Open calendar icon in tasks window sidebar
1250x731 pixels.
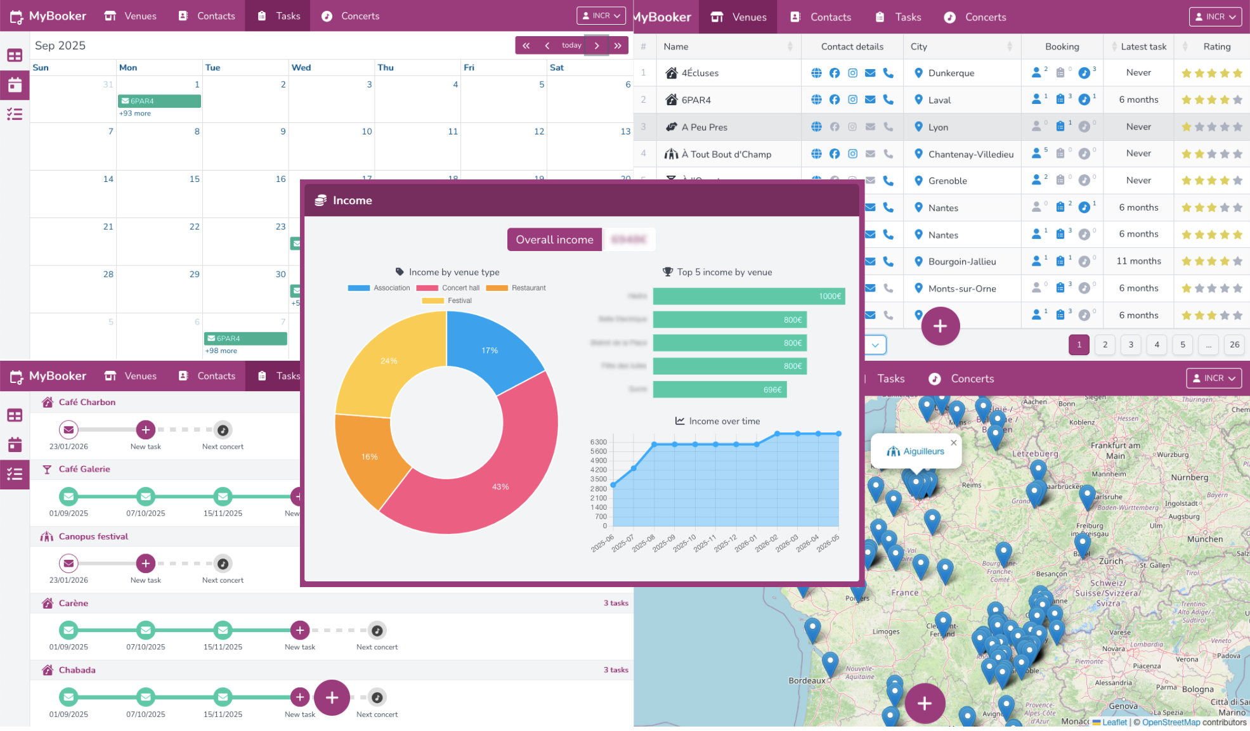coord(15,444)
